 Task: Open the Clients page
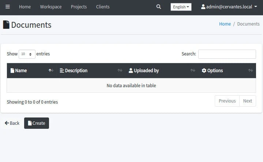pyautogui.click(x=103, y=7)
